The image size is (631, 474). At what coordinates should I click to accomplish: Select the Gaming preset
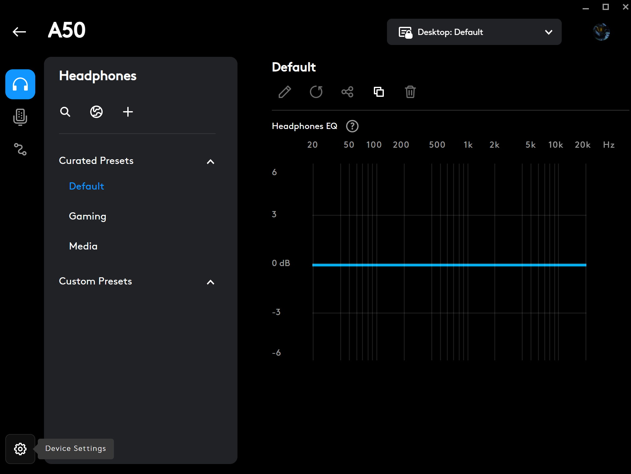(x=88, y=216)
